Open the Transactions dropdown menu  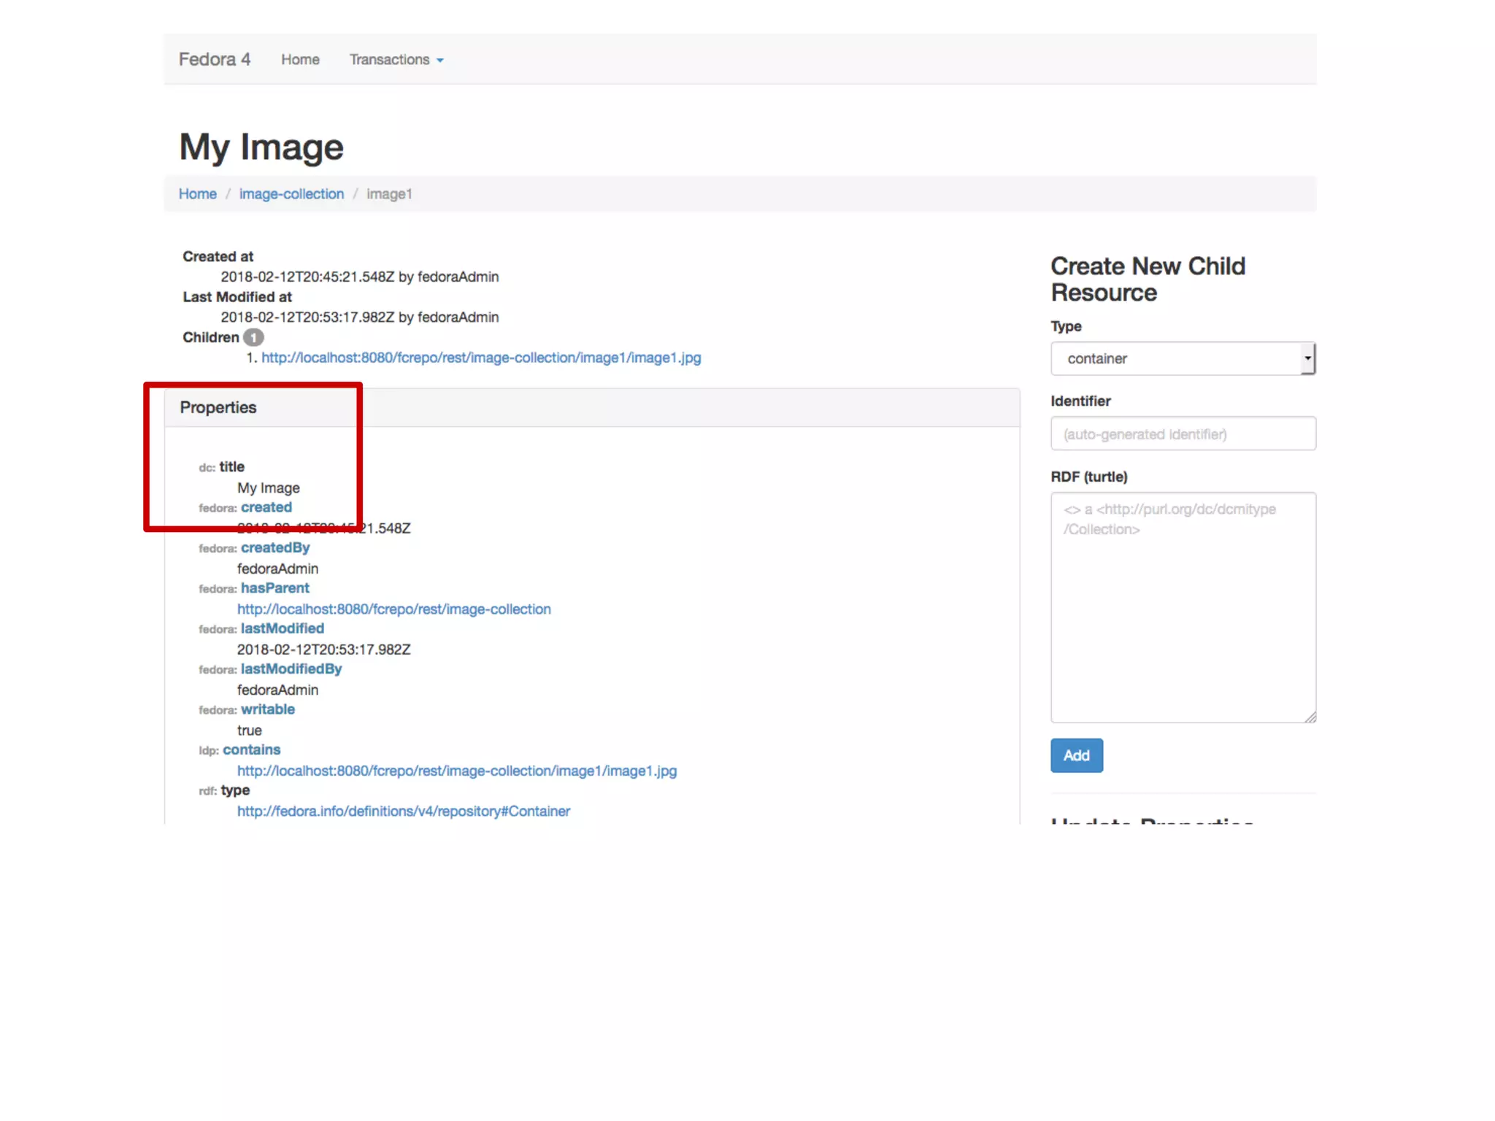(396, 60)
